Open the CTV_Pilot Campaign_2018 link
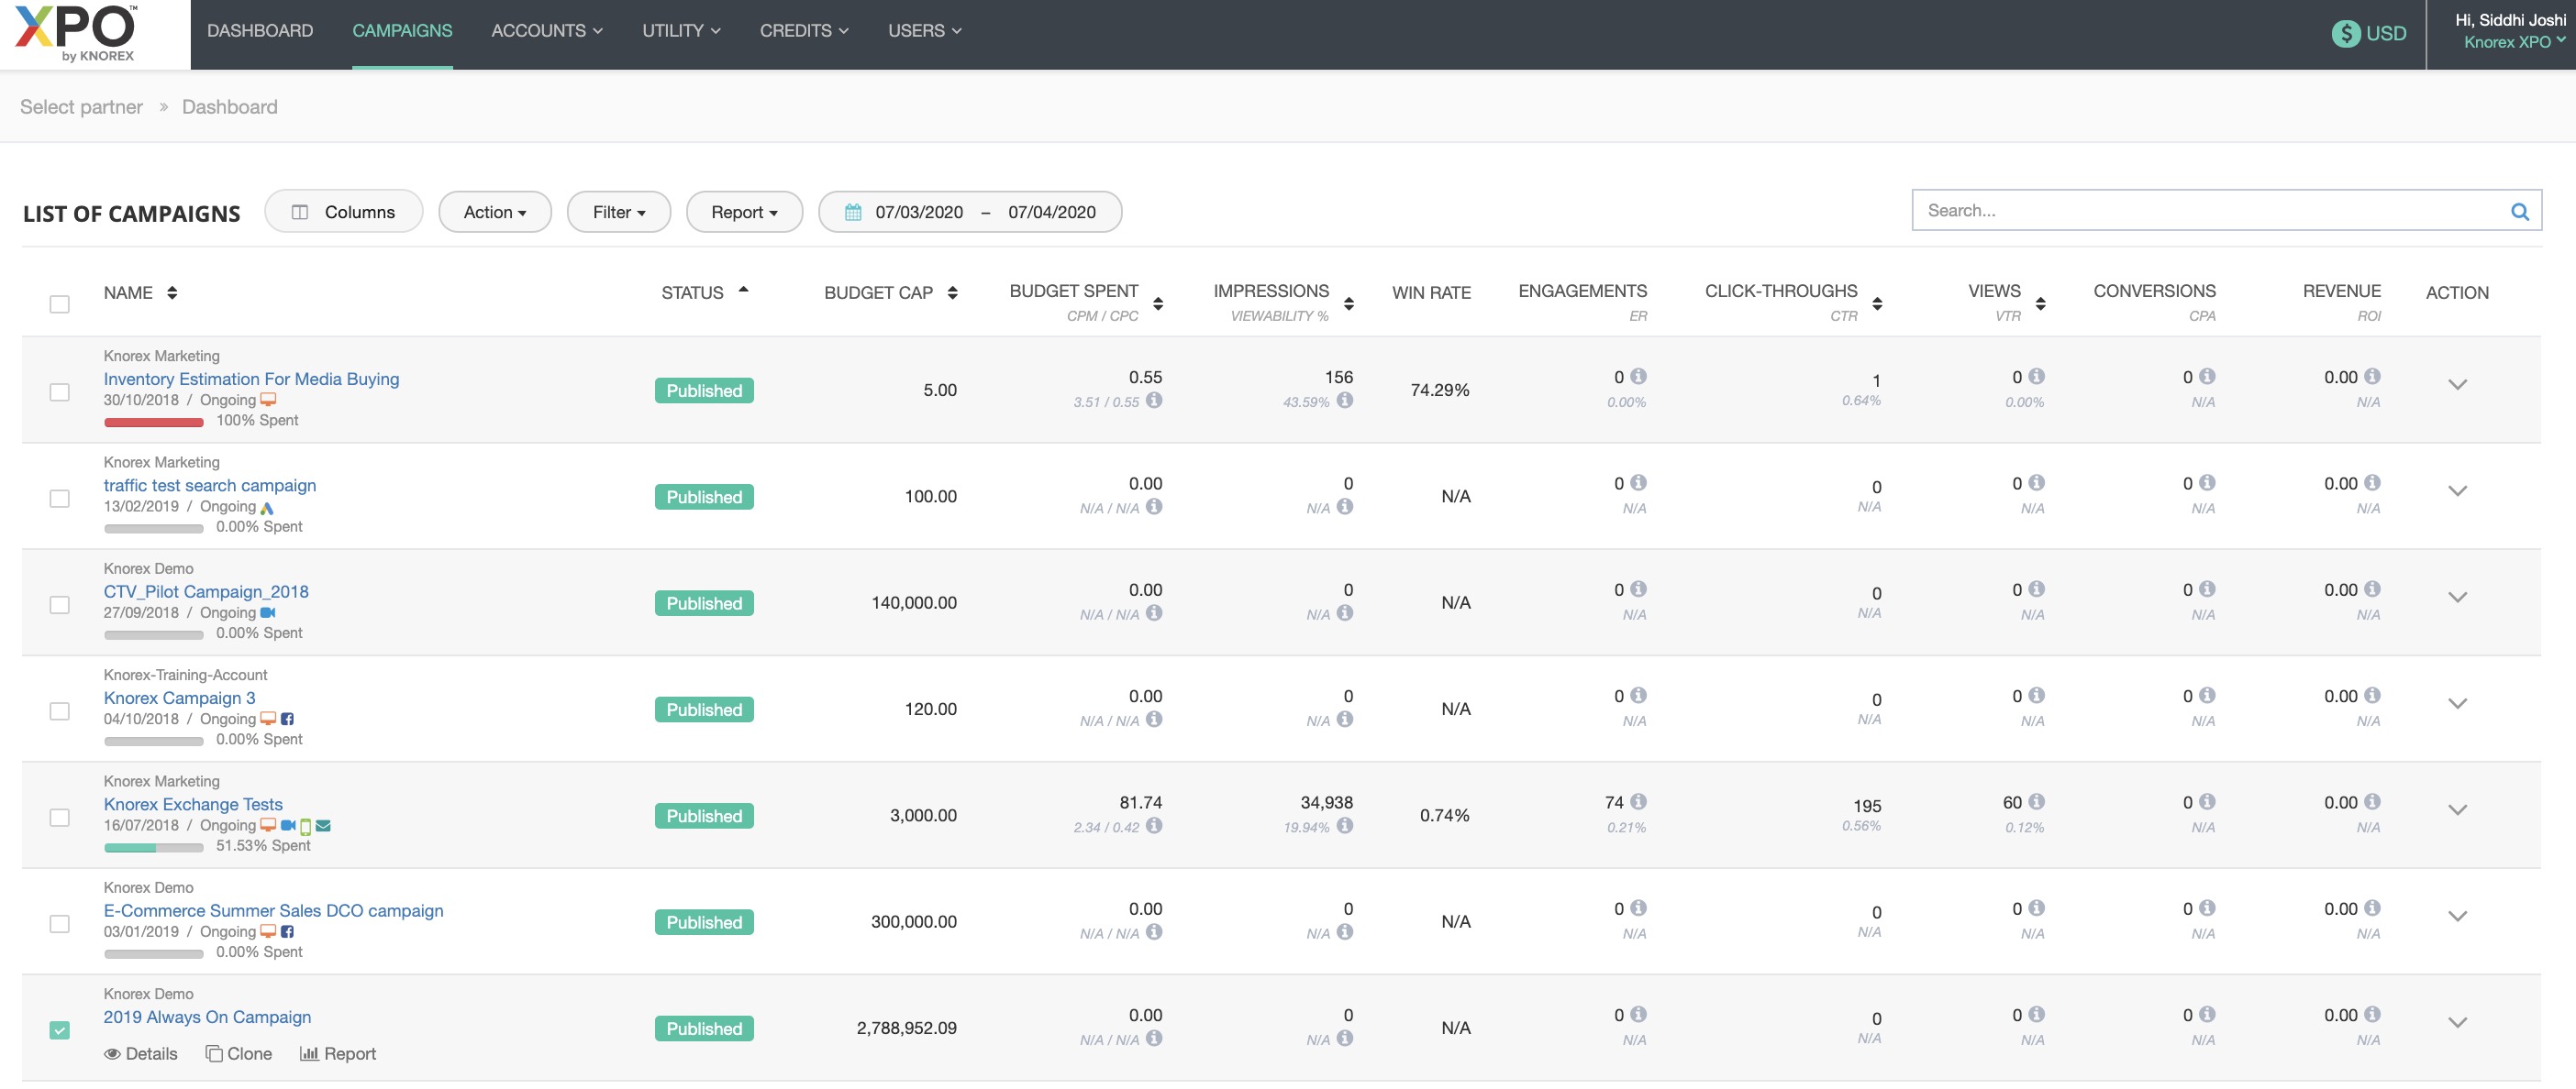Screen dimensions: 2576x1089 click(x=206, y=591)
